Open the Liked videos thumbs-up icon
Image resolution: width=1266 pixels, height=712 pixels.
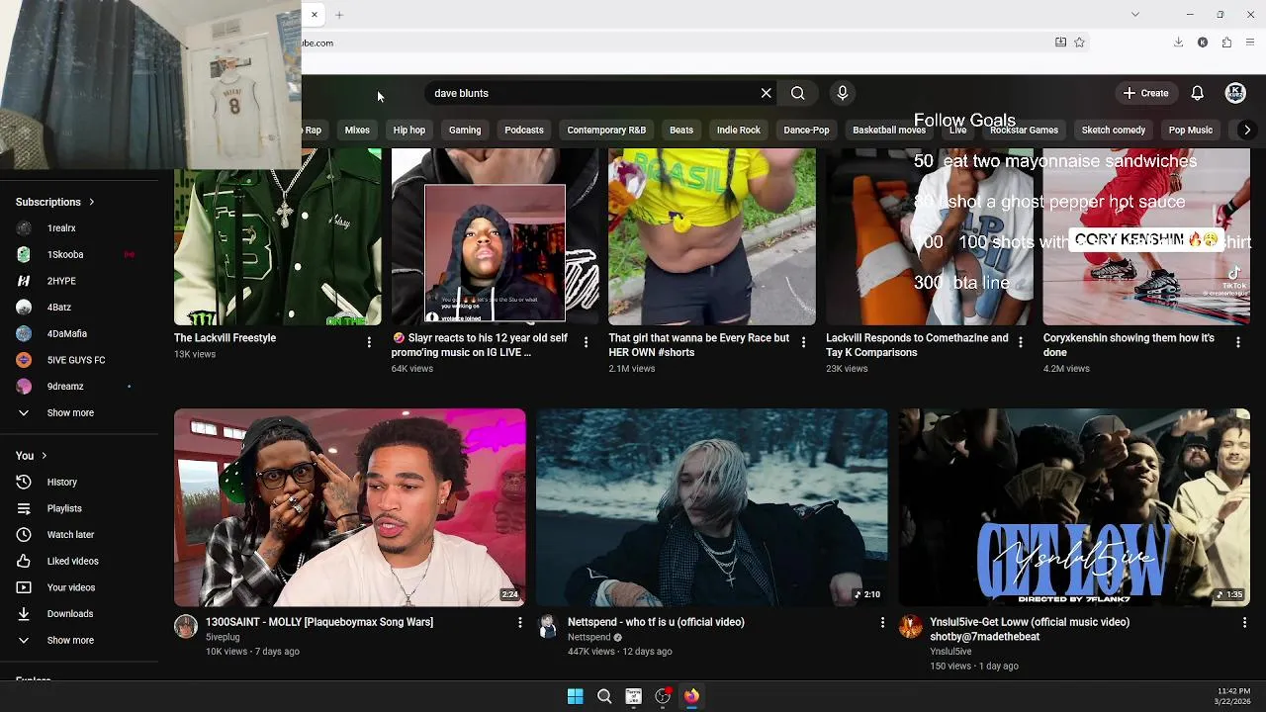pos(24,561)
